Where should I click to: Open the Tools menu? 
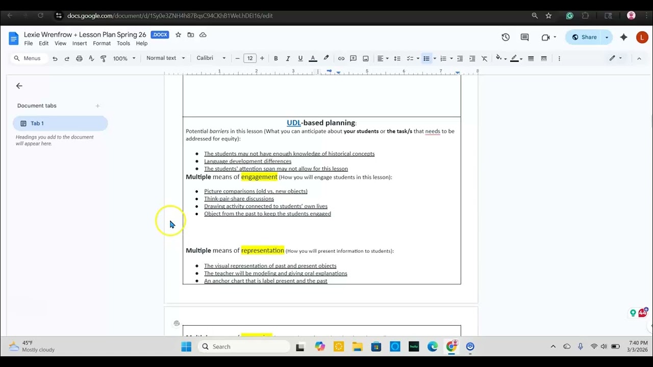pos(123,44)
